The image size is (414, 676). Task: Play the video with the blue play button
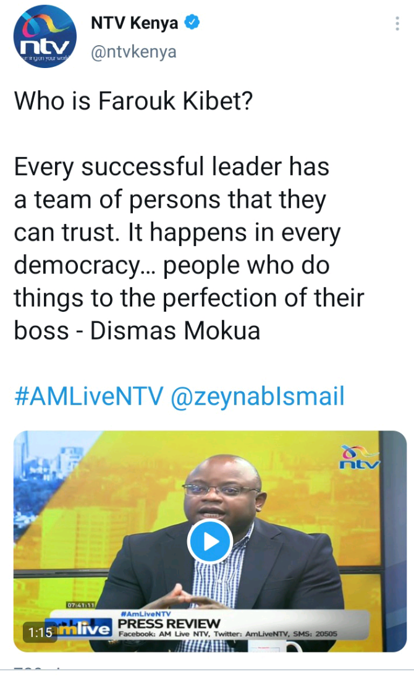pos(210,542)
